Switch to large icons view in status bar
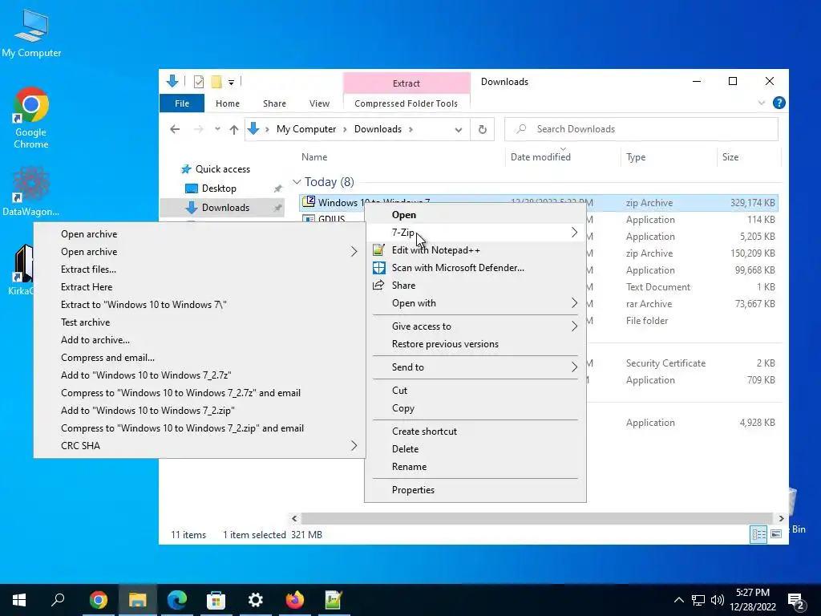 coord(776,534)
